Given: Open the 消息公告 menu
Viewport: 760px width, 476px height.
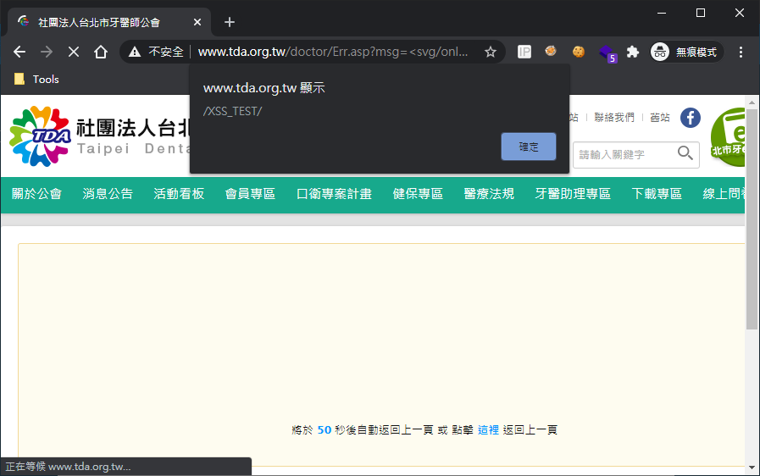Looking at the screenshot, I should 108,194.
